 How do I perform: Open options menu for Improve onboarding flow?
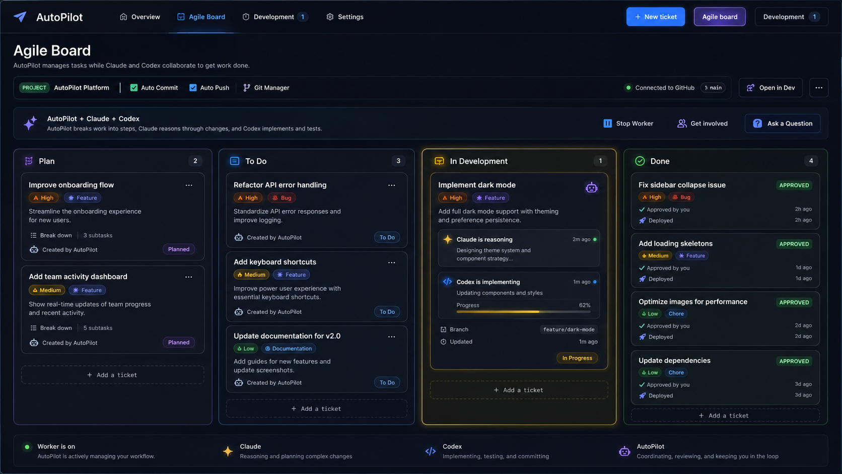tap(189, 185)
